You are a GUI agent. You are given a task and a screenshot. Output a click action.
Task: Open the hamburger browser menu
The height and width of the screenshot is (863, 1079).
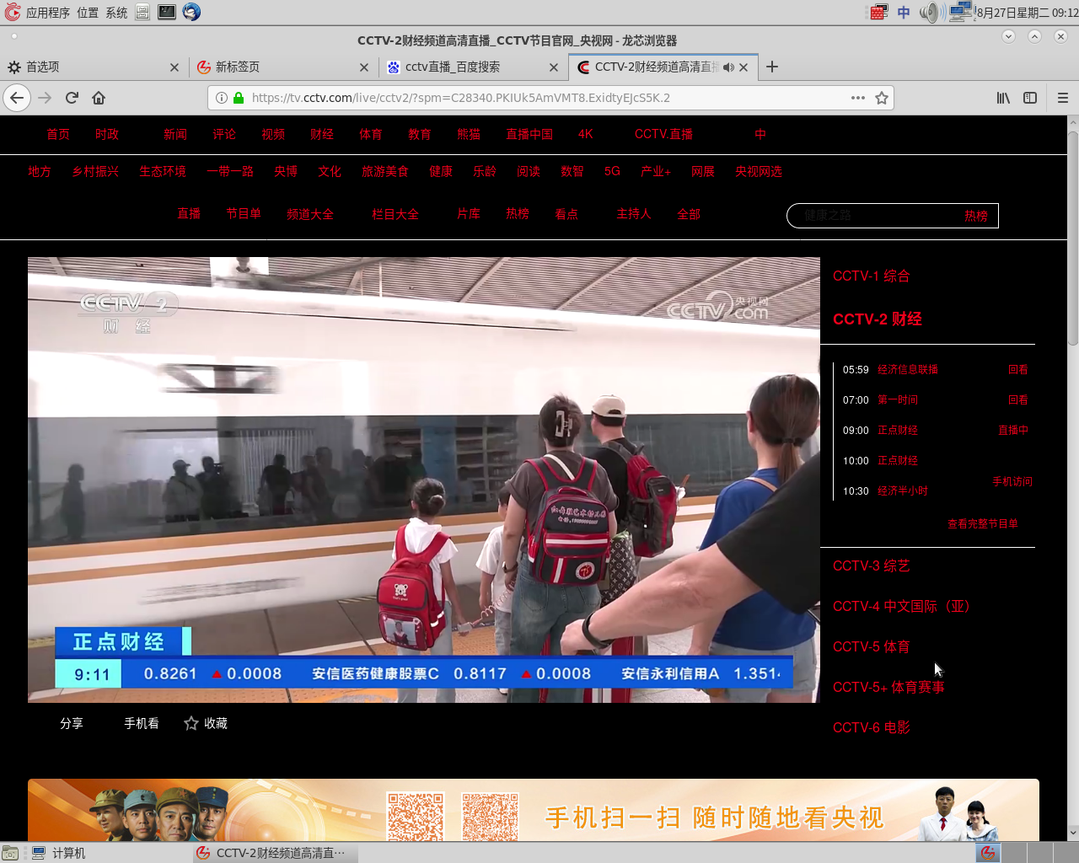(x=1063, y=98)
